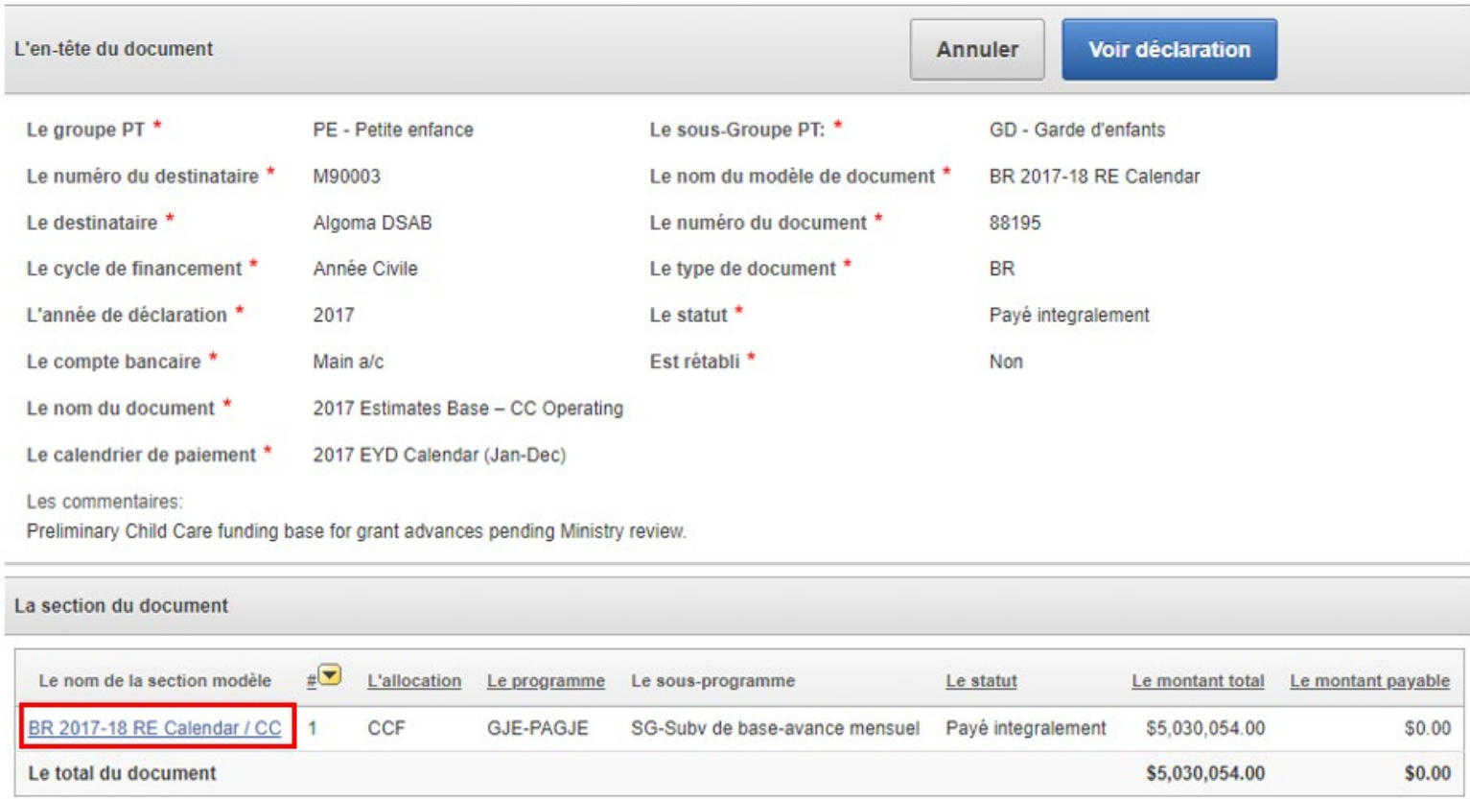Screen dimensions: 1470x799
Task: Click the # column header link
Action: point(311,681)
